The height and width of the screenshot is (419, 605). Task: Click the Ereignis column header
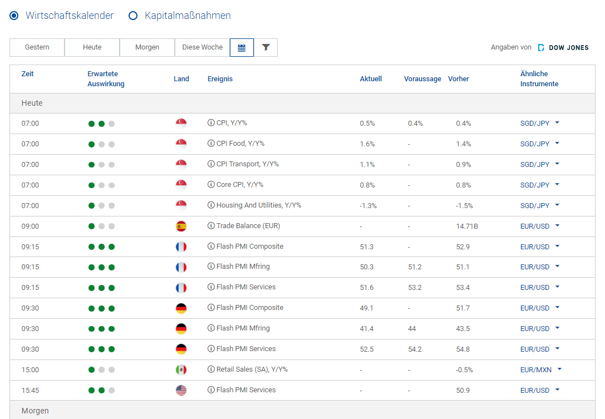[x=220, y=78]
